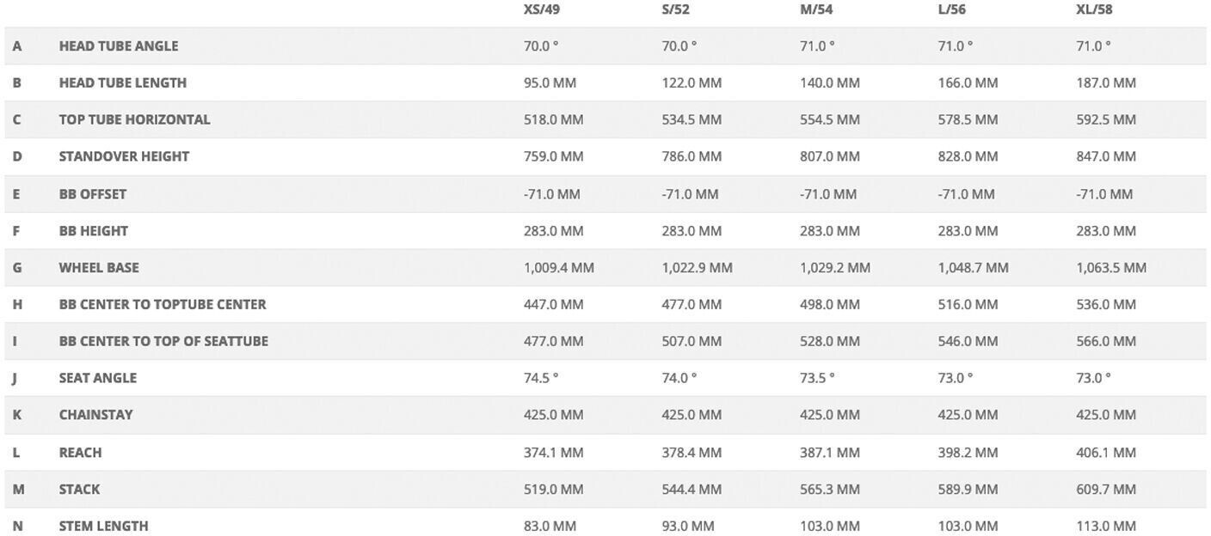This screenshot has height=536, width=1211.
Task: Click the XL/58 column header
Action: (x=1094, y=9)
